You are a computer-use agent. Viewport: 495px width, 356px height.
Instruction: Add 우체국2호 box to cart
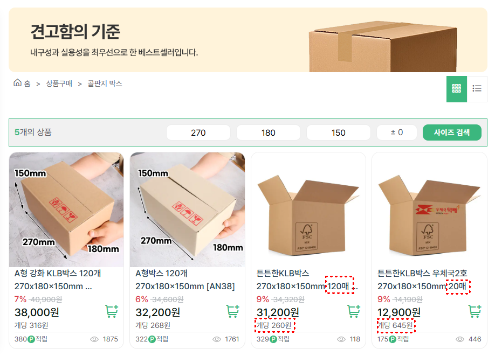(475, 311)
